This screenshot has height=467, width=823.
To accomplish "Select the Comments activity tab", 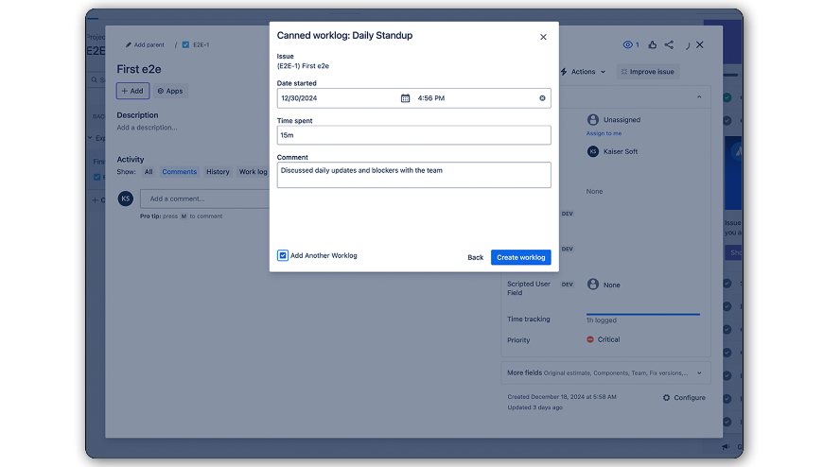I will click(x=179, y=172).
